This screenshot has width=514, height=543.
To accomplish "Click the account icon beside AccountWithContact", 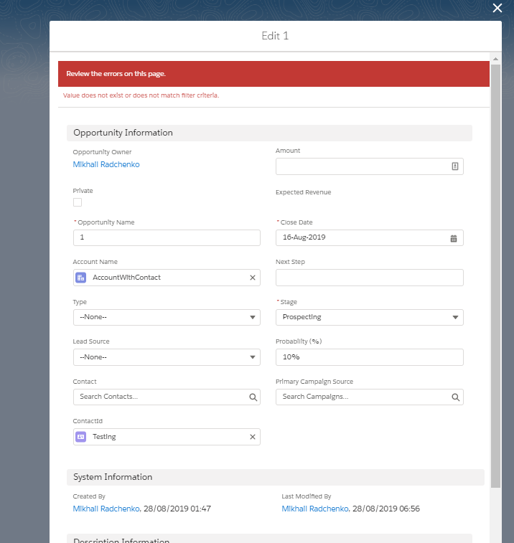I will pos(81,278).
